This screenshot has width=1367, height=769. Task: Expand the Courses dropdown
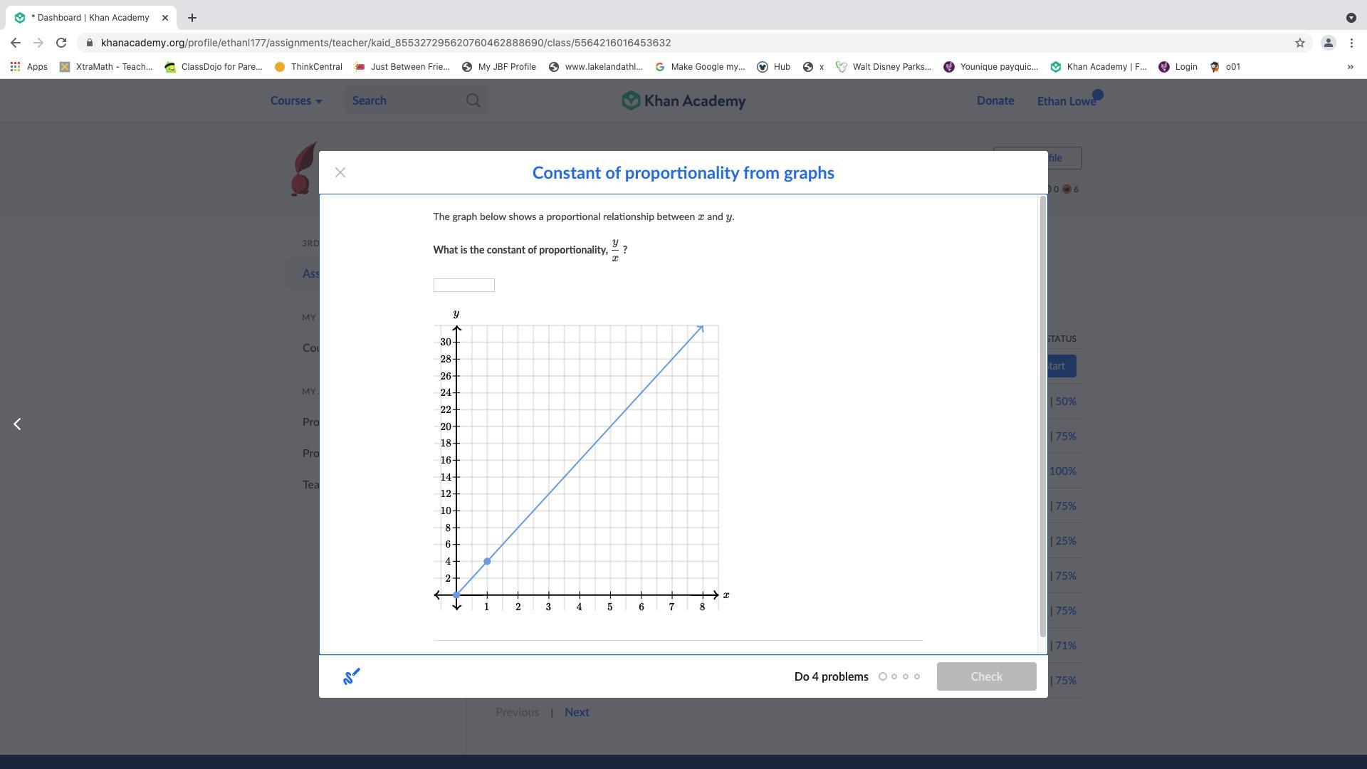tap(296, 101)
